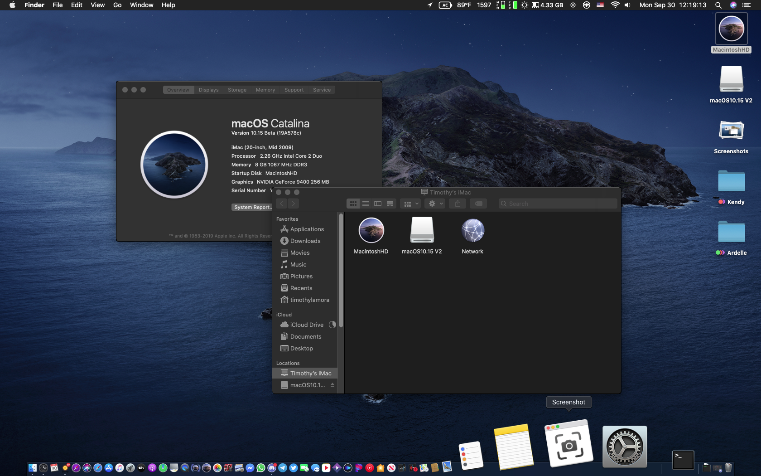Open Downloads in Finder sidebar
The width and height of the screenshot is (761, 476).
coord(305,241)
